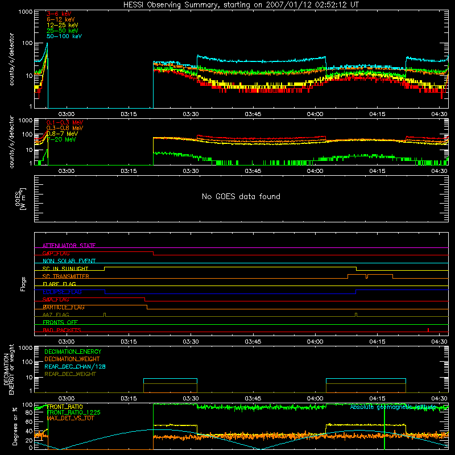Click the 7-20 MeV legend entry
Screen dimensions: 455x455
[61, 139]
